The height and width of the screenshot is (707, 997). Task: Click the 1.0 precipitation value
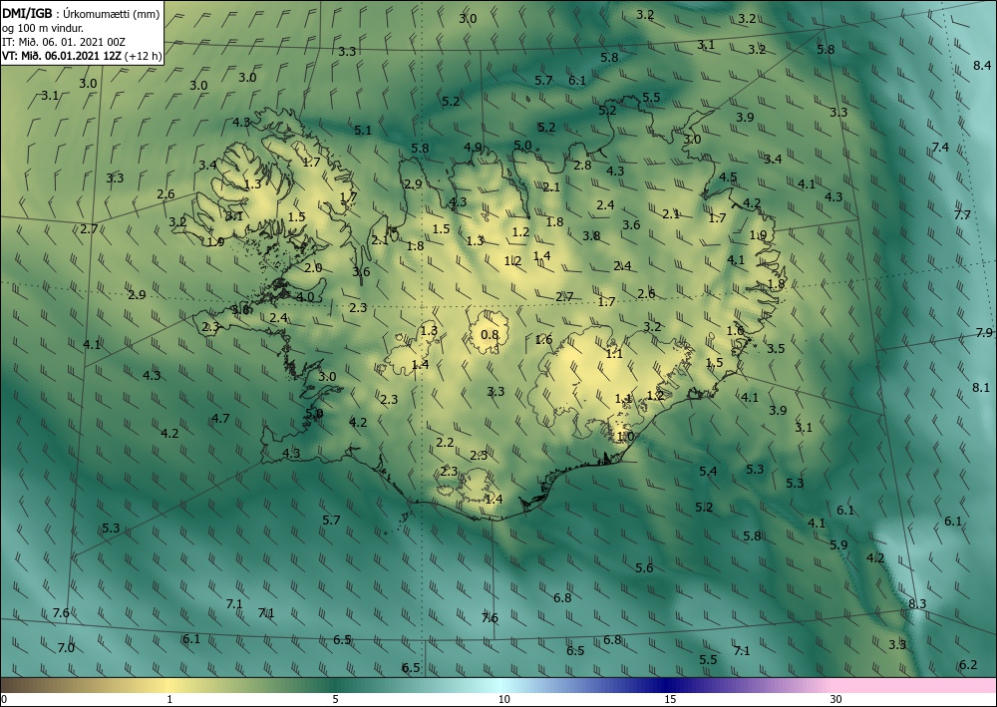tap(626, 437)
